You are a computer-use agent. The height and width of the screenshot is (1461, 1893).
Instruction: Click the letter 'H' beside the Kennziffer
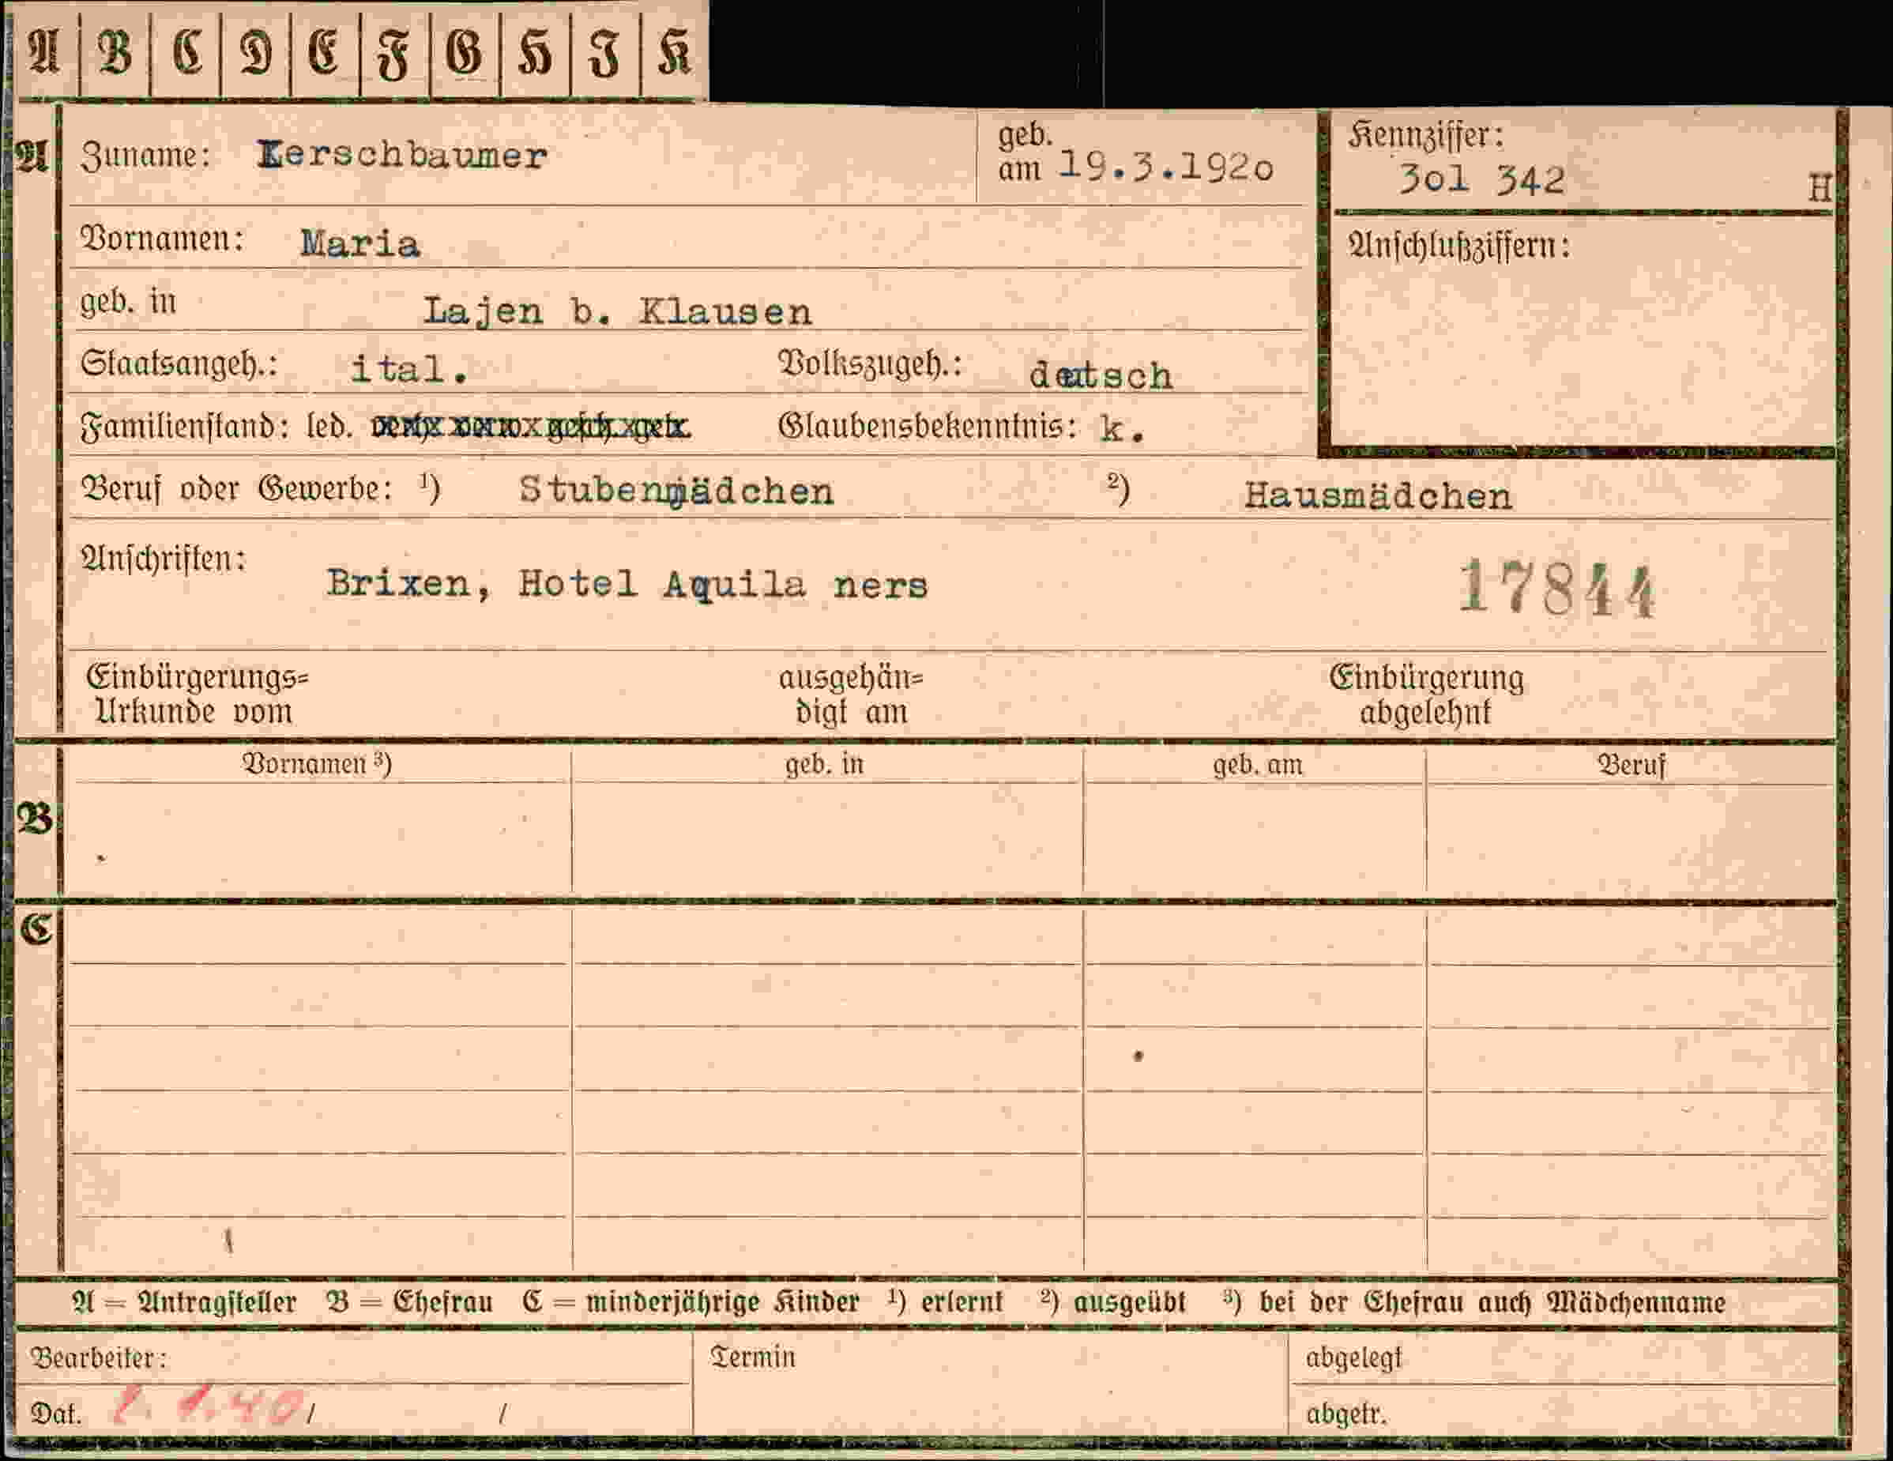(1820, 188)
